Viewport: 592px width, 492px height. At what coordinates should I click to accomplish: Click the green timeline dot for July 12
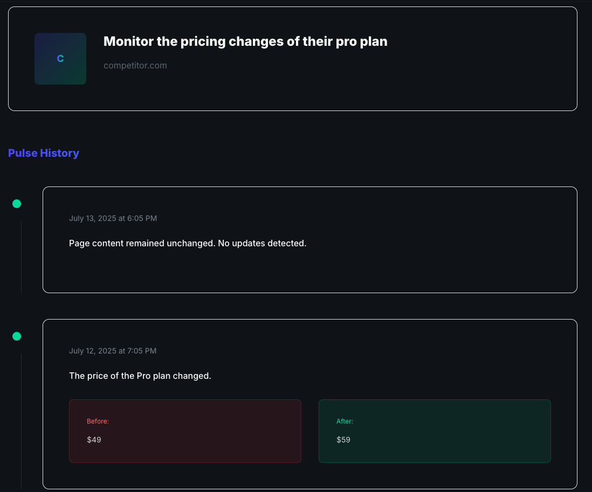(x=17, y=336)
